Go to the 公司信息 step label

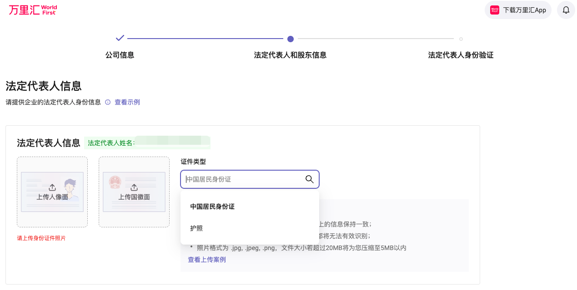coord(120,55)
